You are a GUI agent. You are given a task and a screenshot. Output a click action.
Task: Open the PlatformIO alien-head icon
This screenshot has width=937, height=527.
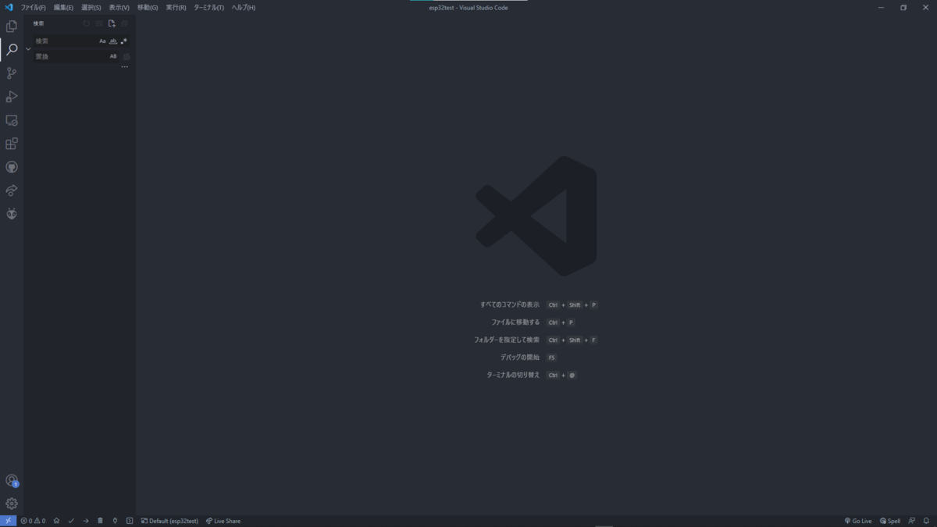[12, 214]
